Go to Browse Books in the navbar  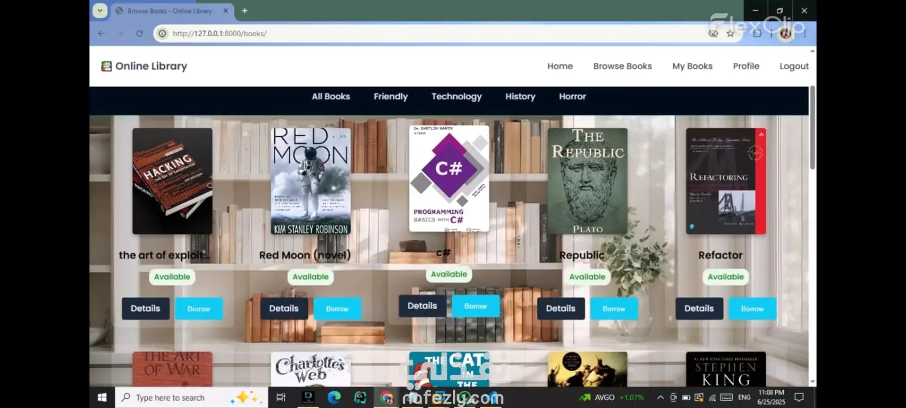point(622,66)
